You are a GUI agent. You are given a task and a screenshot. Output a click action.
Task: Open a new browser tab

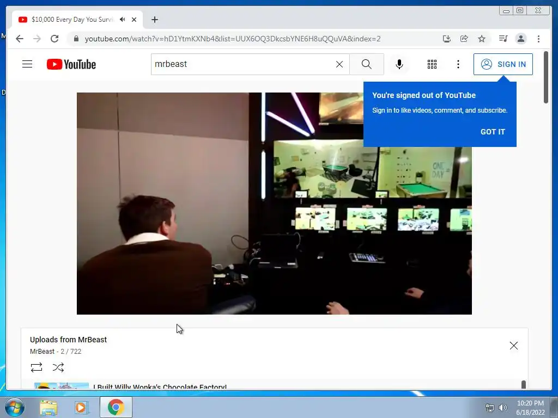point(154,20)
